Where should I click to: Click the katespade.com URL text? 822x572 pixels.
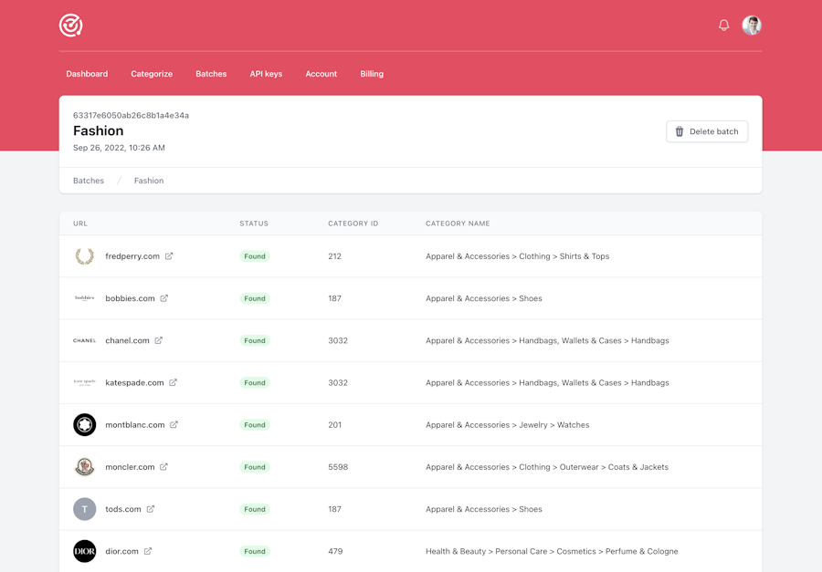point(135,382)
